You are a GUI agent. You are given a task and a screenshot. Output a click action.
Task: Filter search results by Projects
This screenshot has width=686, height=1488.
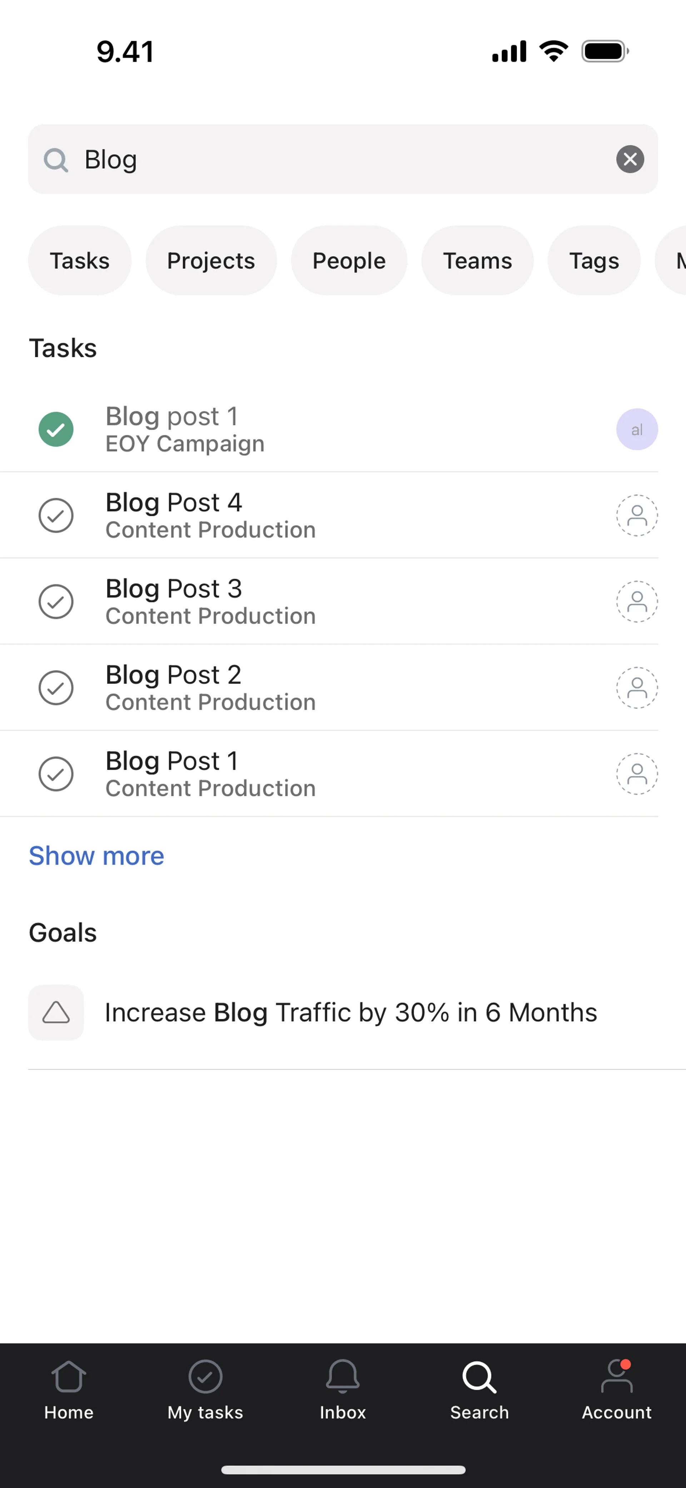pos(211,261)
